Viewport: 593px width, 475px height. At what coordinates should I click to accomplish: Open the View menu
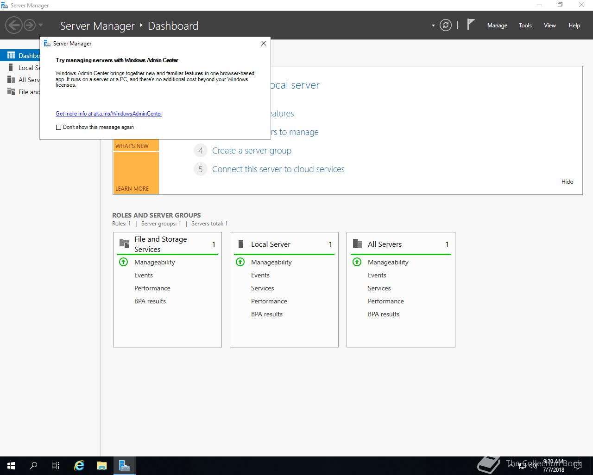tap(550, 26)
